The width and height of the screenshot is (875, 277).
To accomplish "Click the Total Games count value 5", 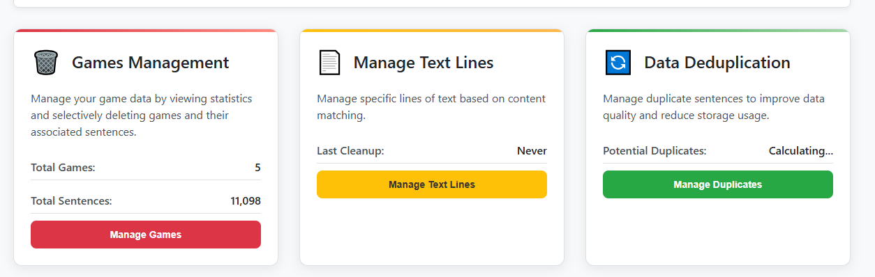I will coord(257,167).
